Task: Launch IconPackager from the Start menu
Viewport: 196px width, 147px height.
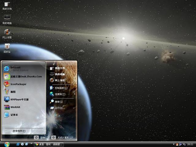Action: coord(18,84)
